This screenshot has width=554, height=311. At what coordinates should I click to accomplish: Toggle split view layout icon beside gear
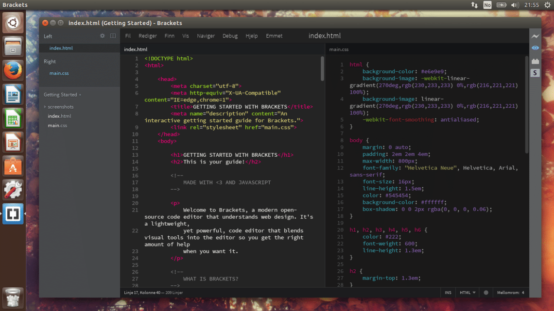click(113, 36)
